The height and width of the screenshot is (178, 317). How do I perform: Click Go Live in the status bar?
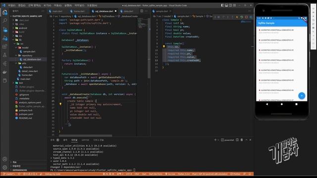click(170, 174)
